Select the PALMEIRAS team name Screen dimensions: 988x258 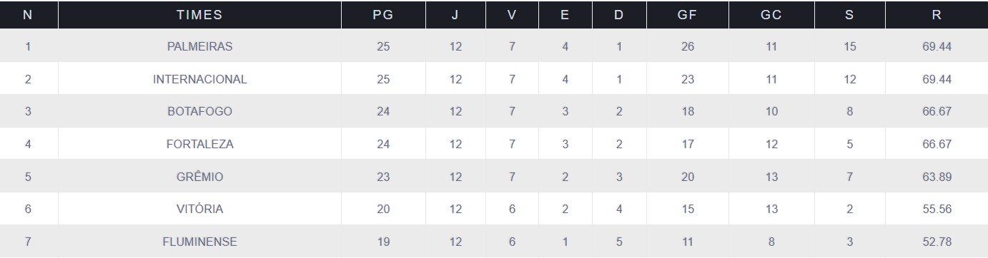199,46
